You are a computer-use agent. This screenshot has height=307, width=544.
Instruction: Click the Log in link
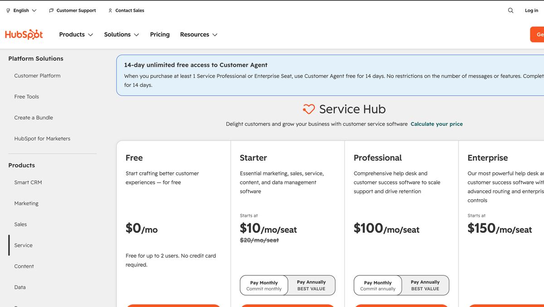[531, 10]
